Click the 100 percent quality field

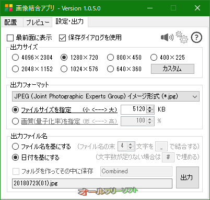[x=134, y=121]
